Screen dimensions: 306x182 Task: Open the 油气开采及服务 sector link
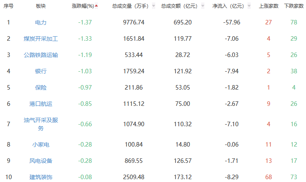[41, 124]
